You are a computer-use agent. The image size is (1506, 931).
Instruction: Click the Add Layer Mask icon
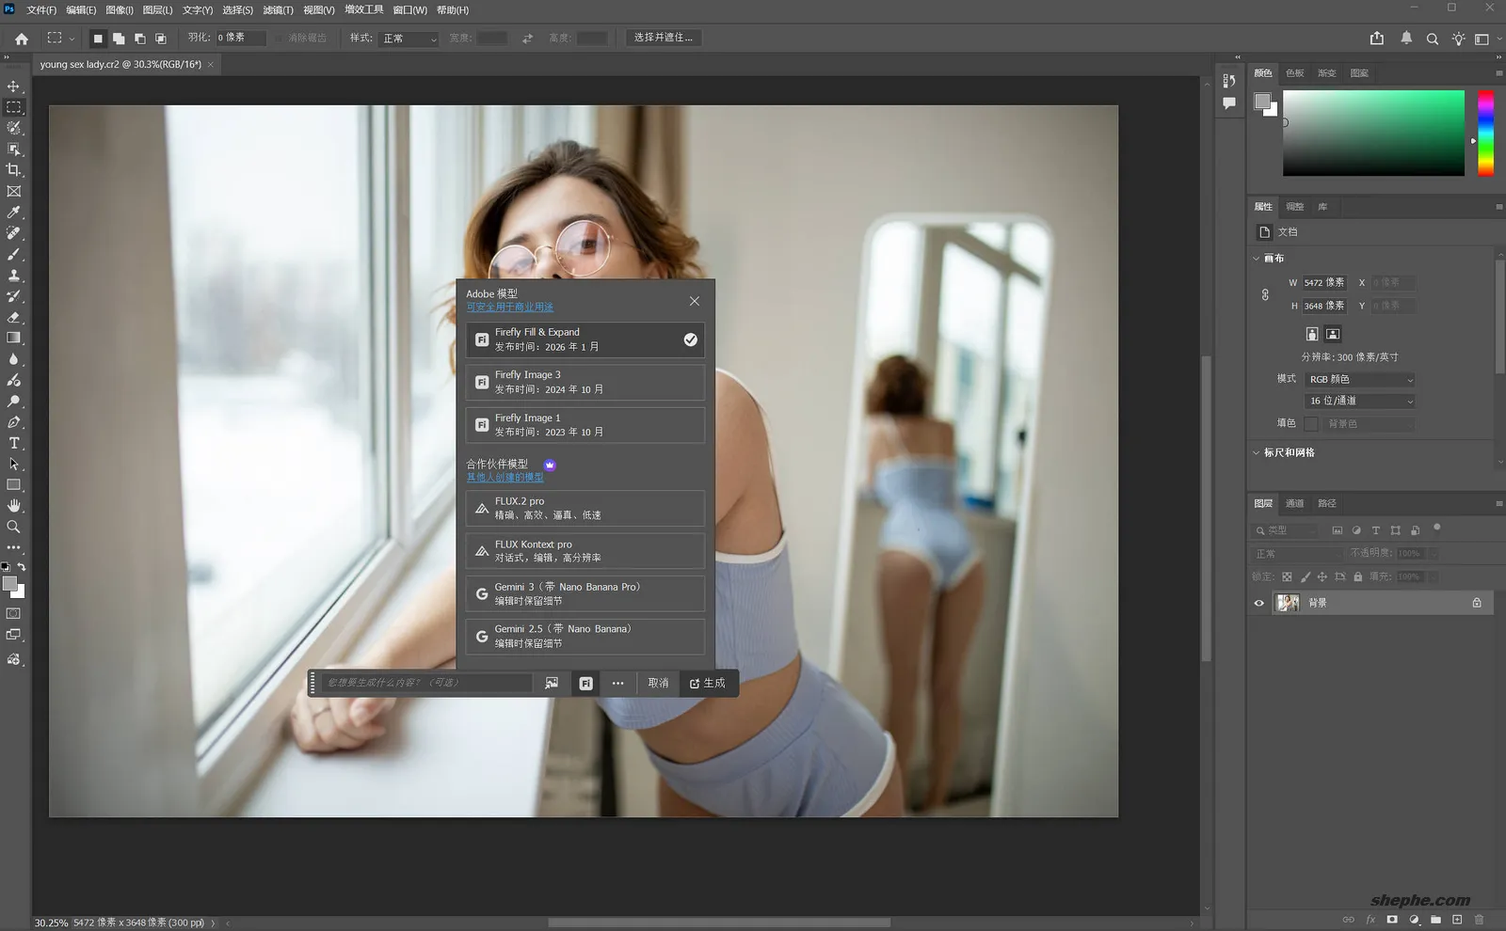tap(1393, 920)
